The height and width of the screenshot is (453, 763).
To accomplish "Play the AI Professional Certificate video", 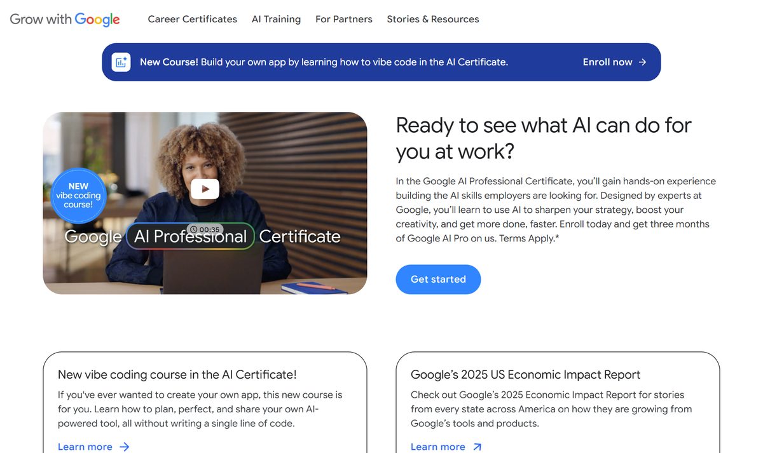I will (205, 189).
